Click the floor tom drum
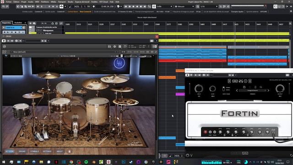Viewport: 293px width, 165px height. point(98,111)
